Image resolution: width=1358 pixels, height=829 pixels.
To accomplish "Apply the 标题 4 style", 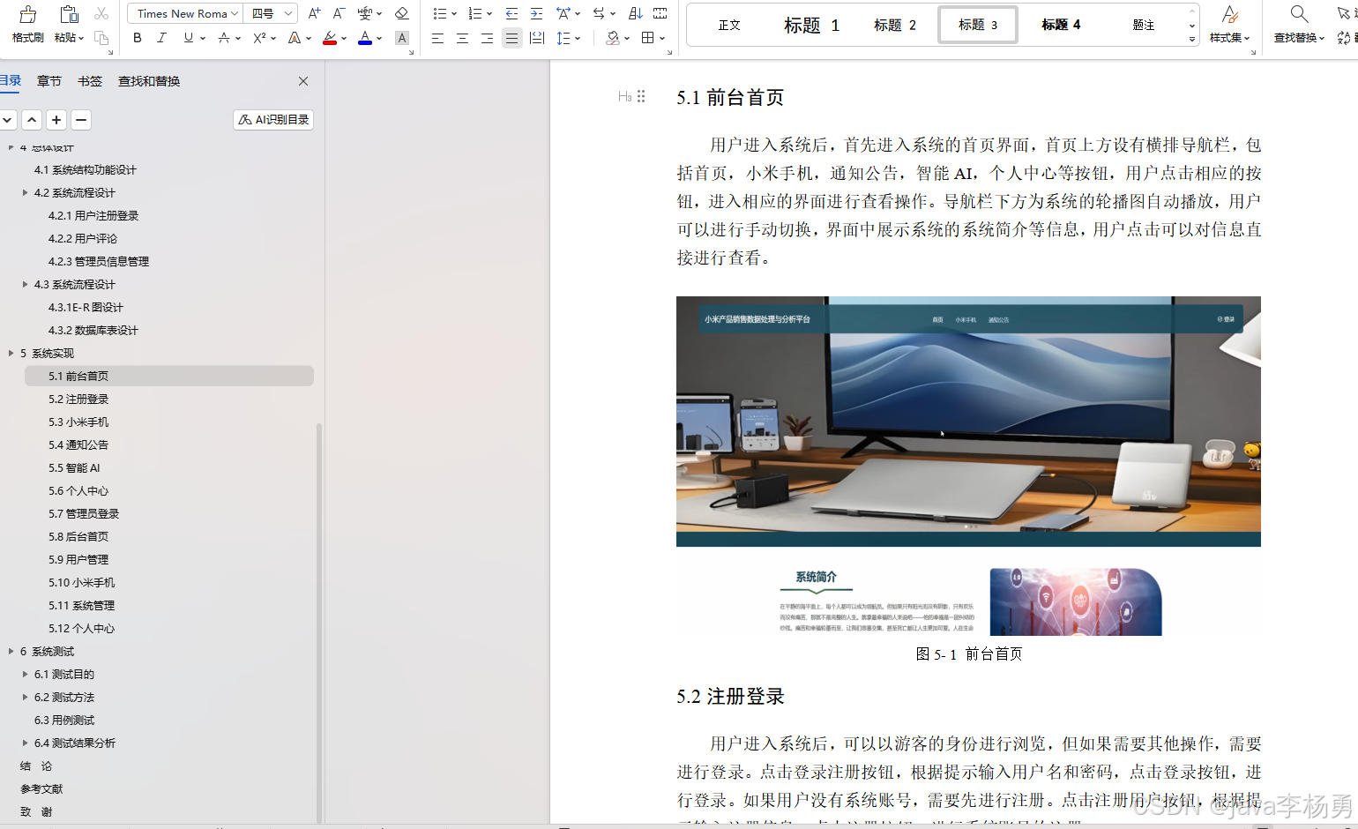I will click(1061, 25).
